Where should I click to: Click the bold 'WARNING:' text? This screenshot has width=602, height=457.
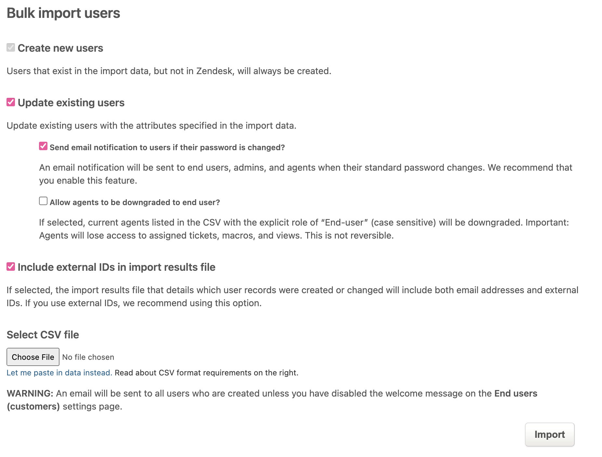click(x=30, y=394)
